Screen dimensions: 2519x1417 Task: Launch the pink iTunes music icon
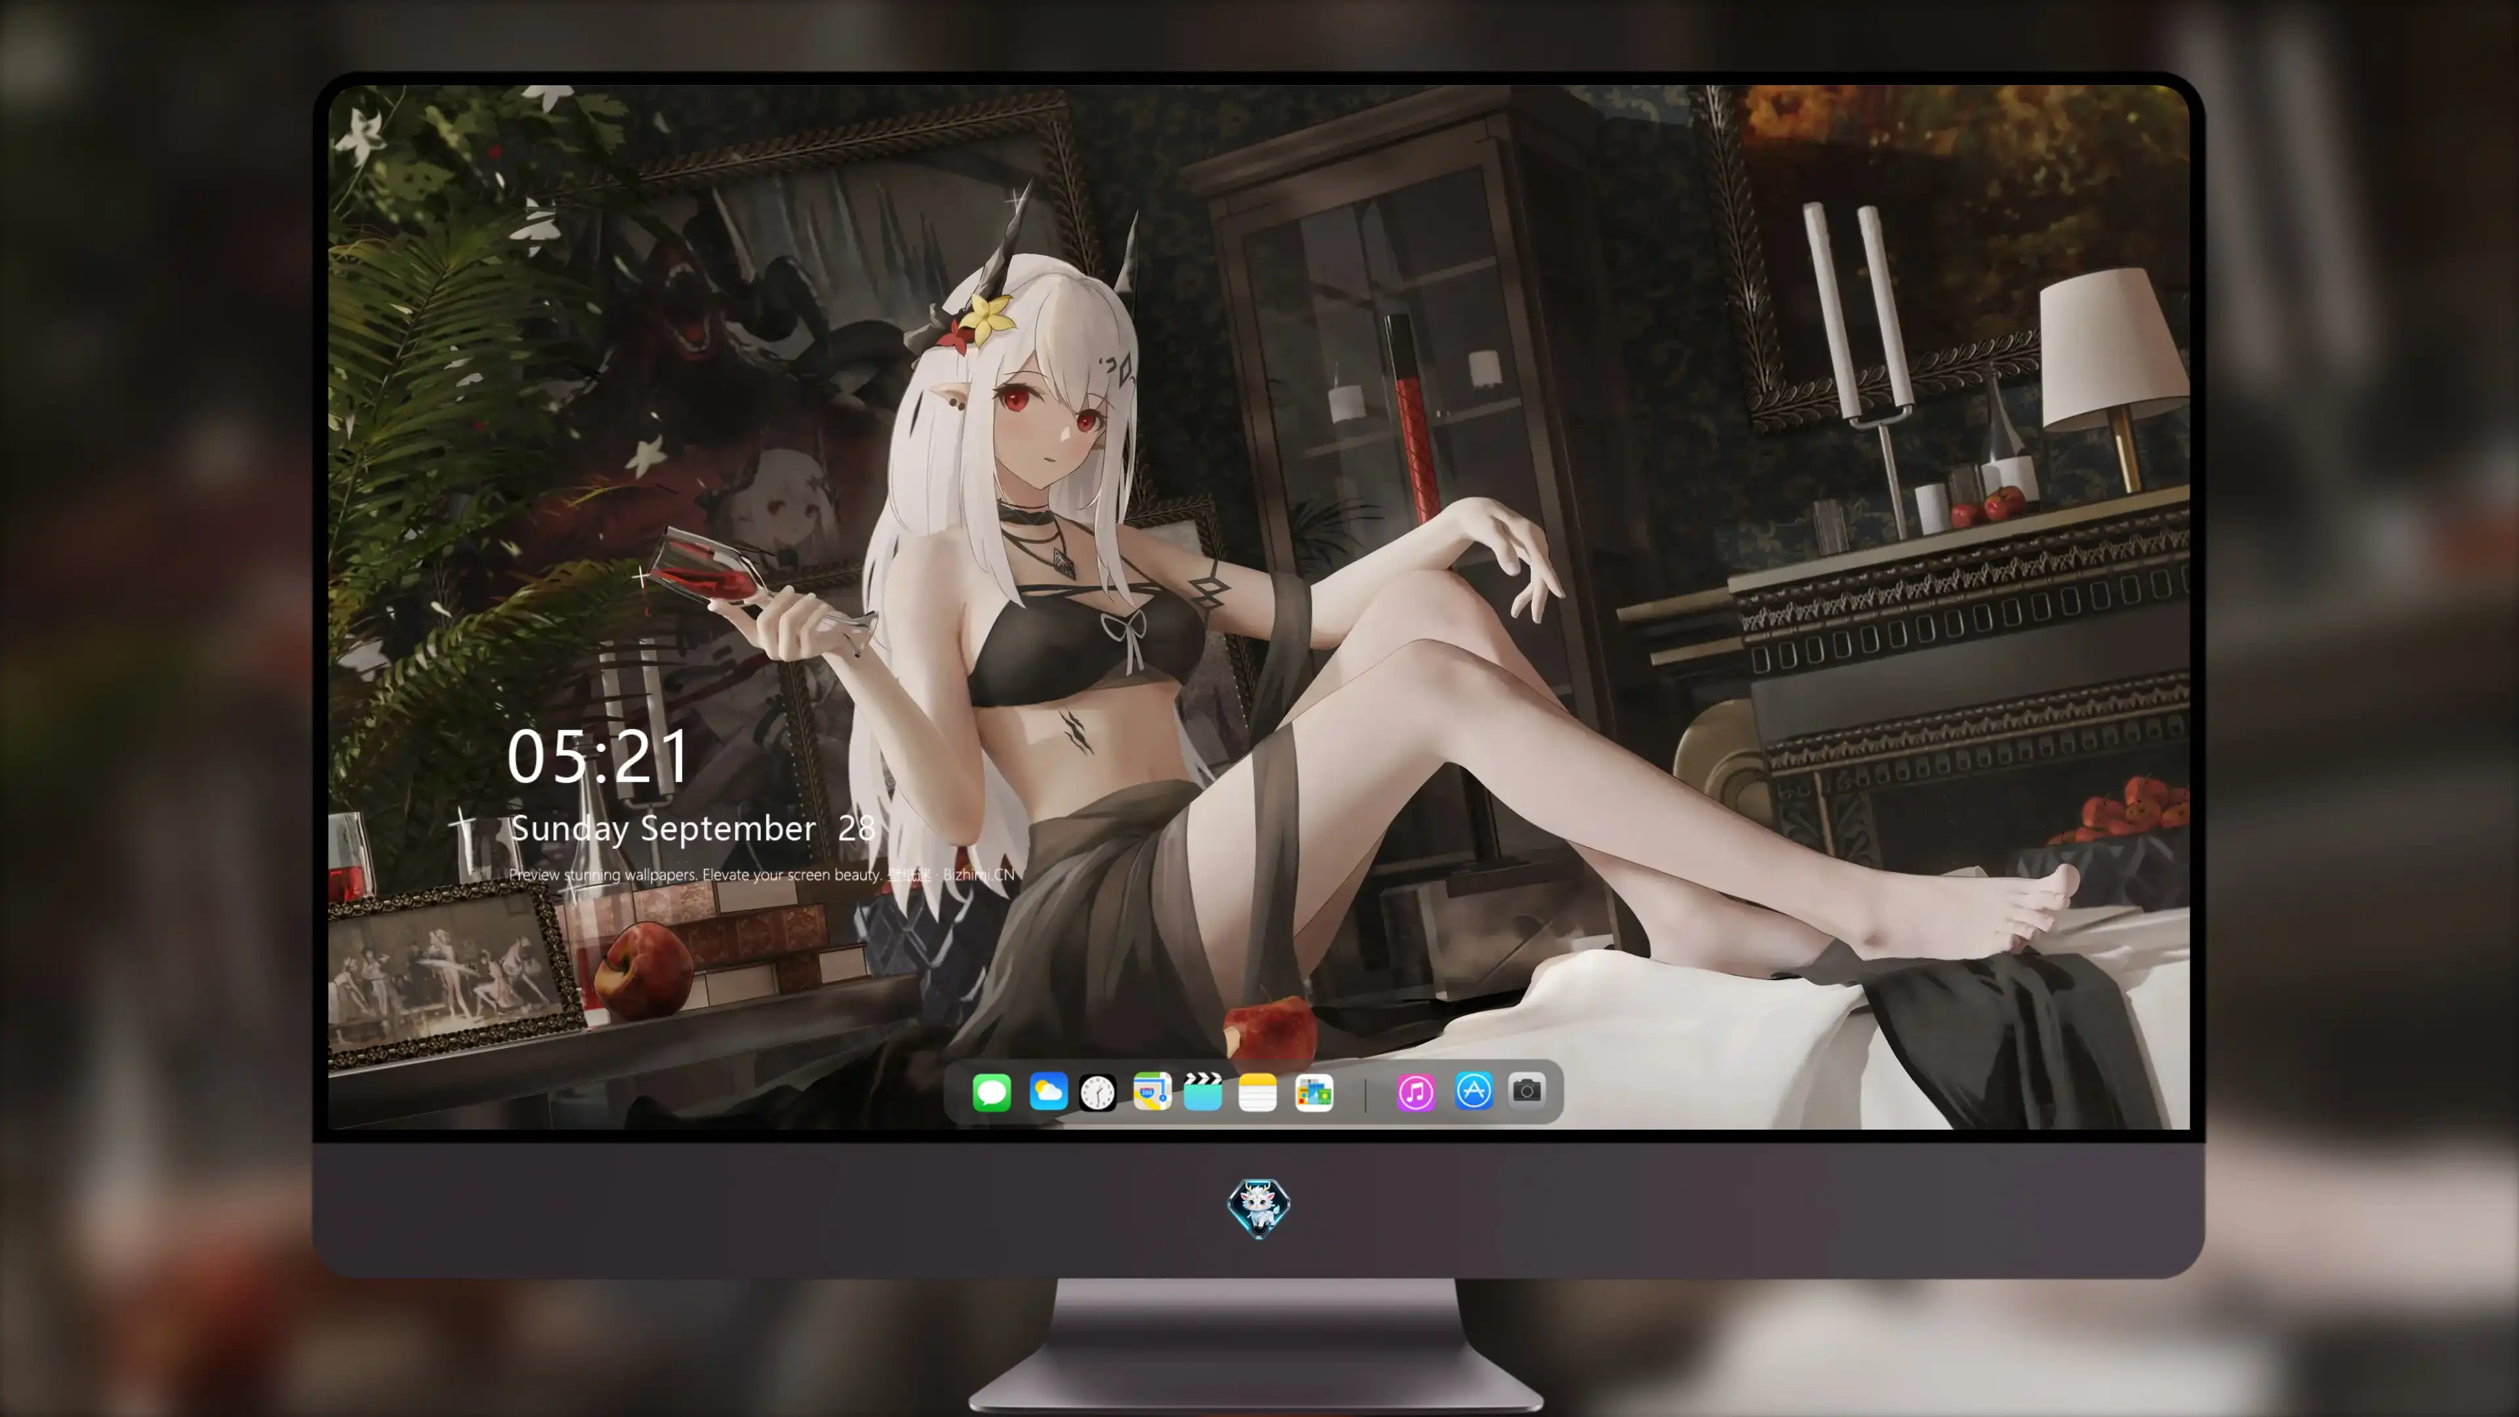[x=1416, y=1092]
